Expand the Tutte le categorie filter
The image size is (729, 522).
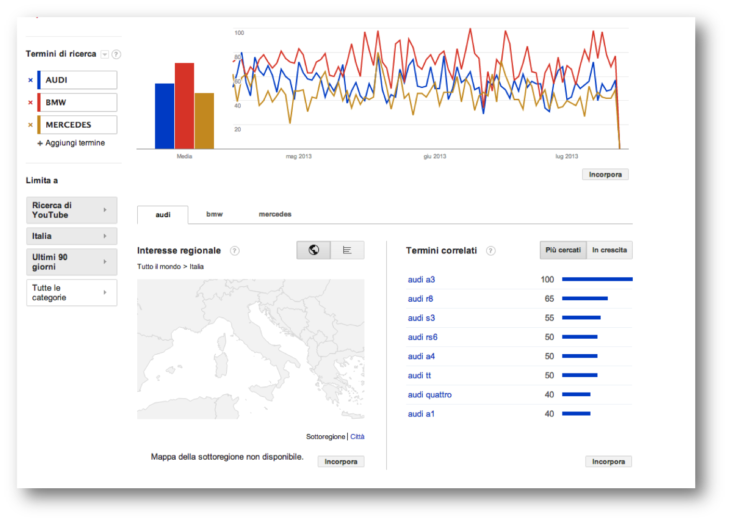pos(72,292)
